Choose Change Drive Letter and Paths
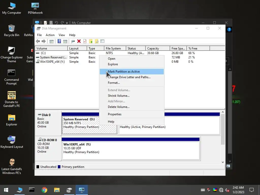260x195 pixels. click(132, 77)
